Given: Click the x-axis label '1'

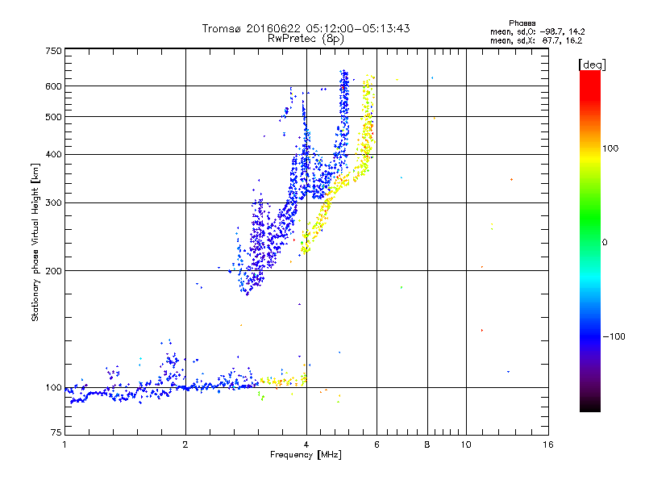Looking at the screenshot, I should (x=64, y=444).
